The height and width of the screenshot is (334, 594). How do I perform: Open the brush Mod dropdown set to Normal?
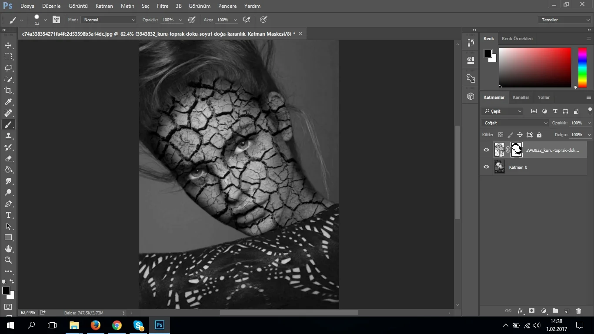(109, 20)
